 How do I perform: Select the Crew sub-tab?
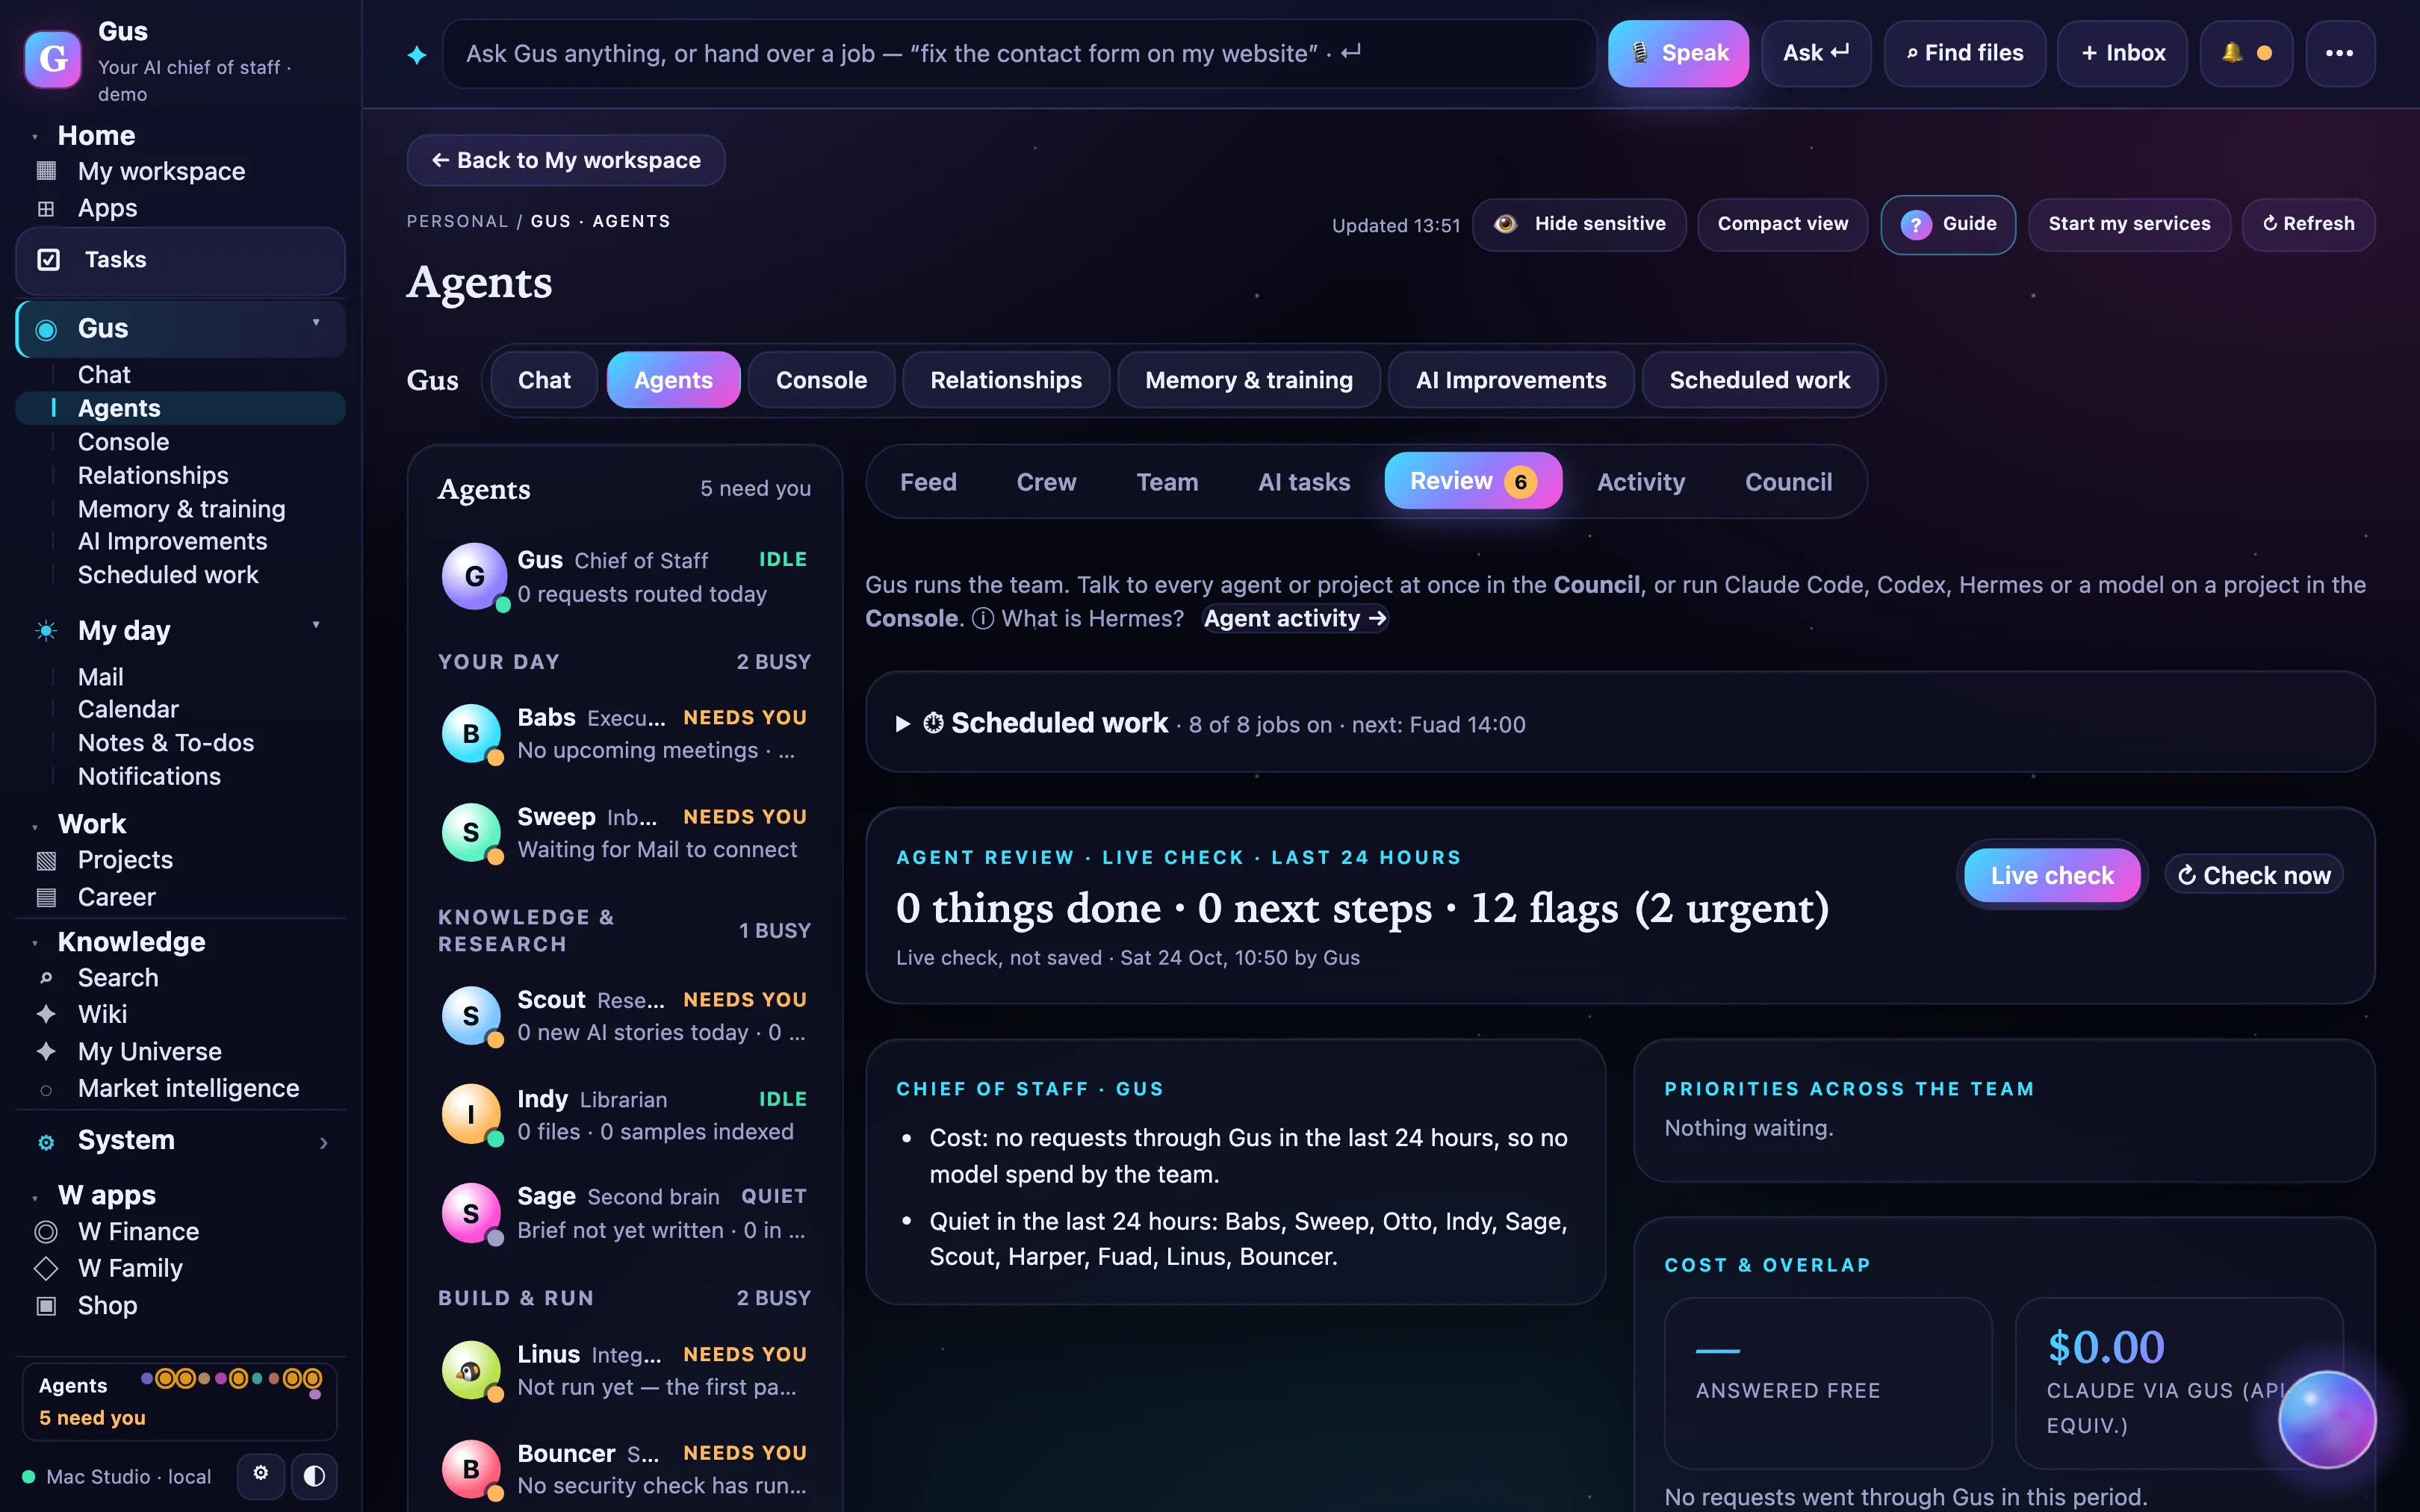1046,482
